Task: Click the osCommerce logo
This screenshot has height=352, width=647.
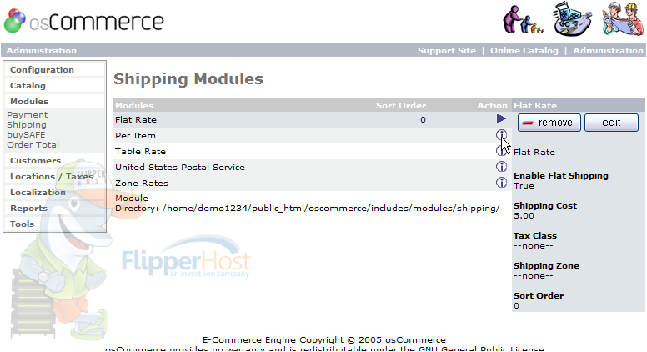Action: tap(83, 21)
